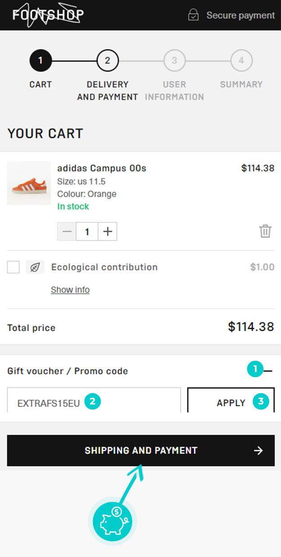Click the piggy bank savings icon
281x557 pixels.
tap(112, 522)
